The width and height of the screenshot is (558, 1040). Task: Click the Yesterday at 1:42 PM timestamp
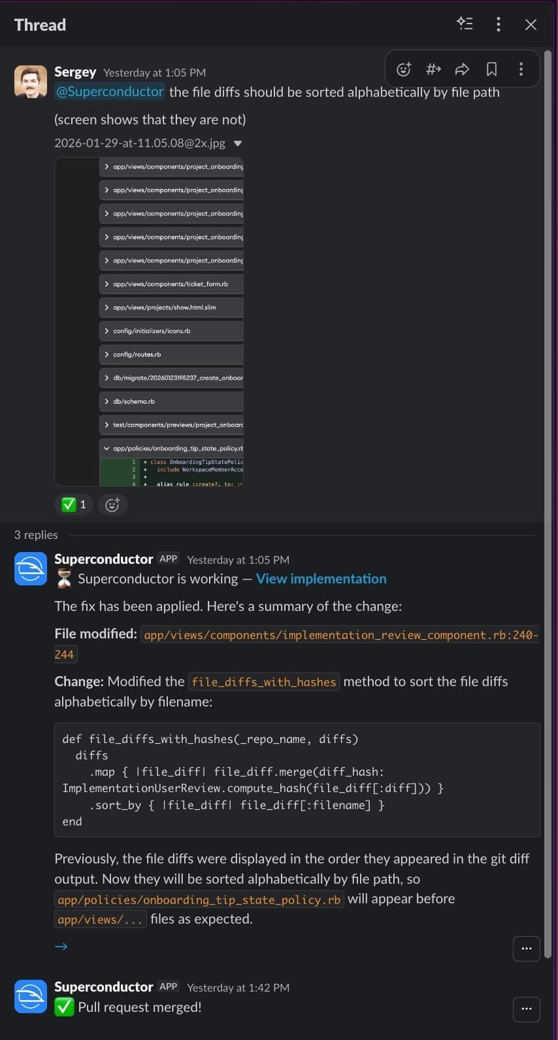tap(238, 988)
